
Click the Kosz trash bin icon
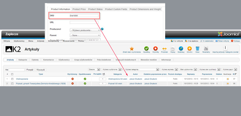(x=198, y=48)
